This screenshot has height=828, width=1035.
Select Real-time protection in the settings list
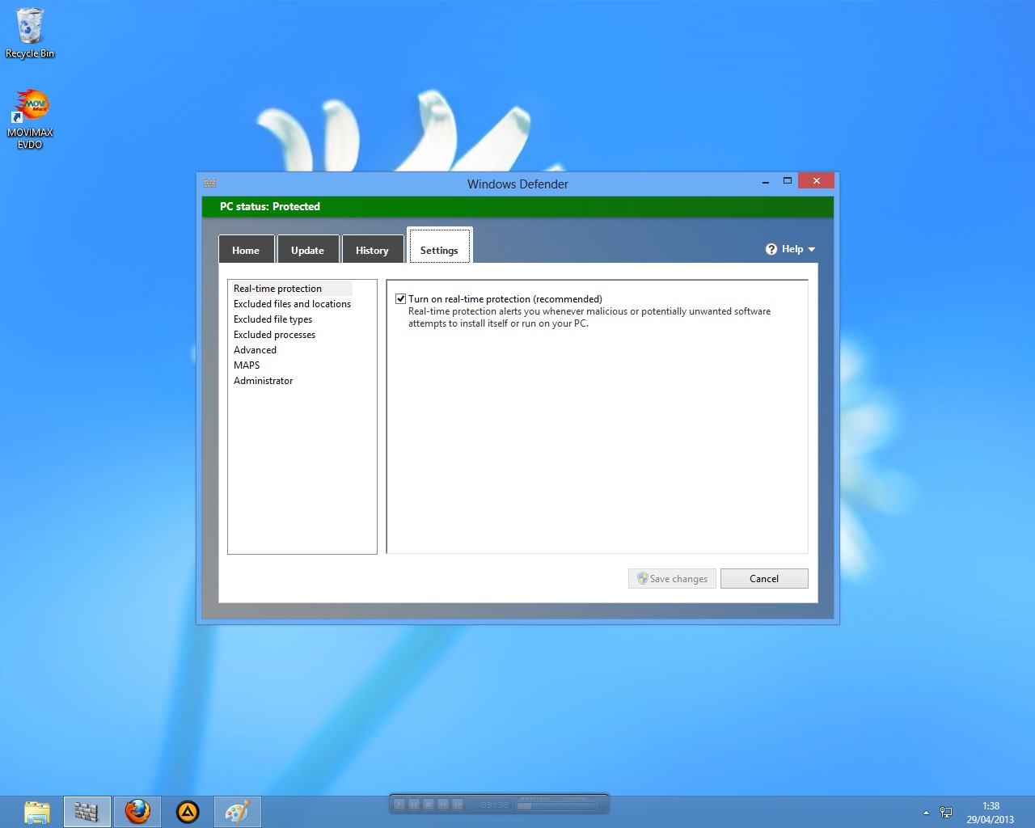tap(291, 289)
